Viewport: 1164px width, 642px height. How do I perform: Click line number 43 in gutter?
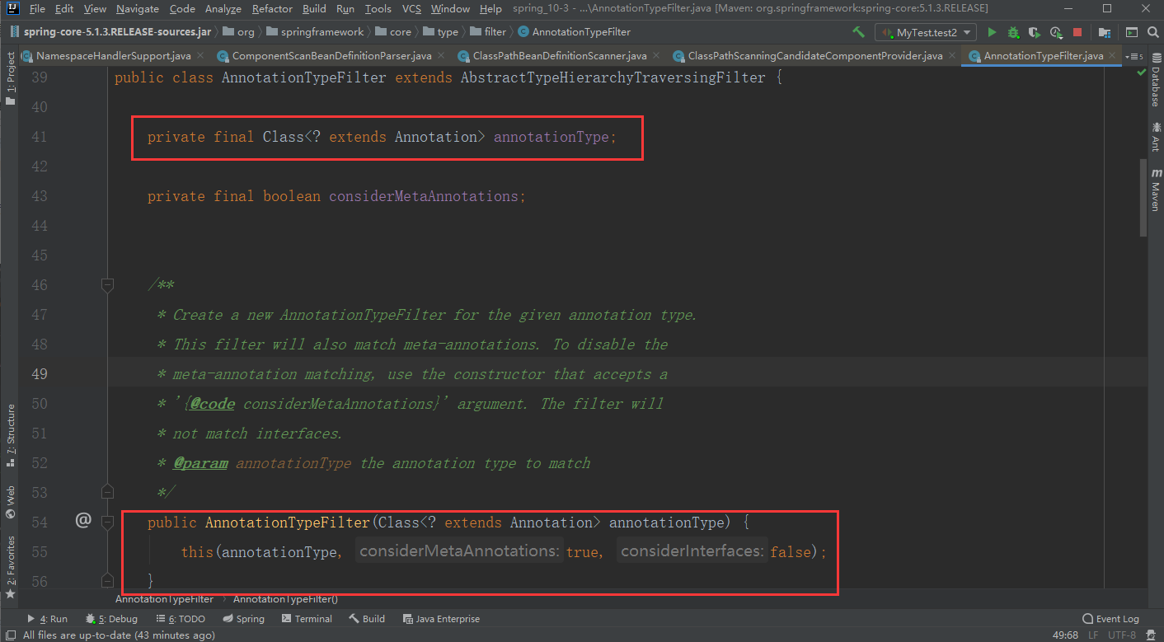[39, 196]
